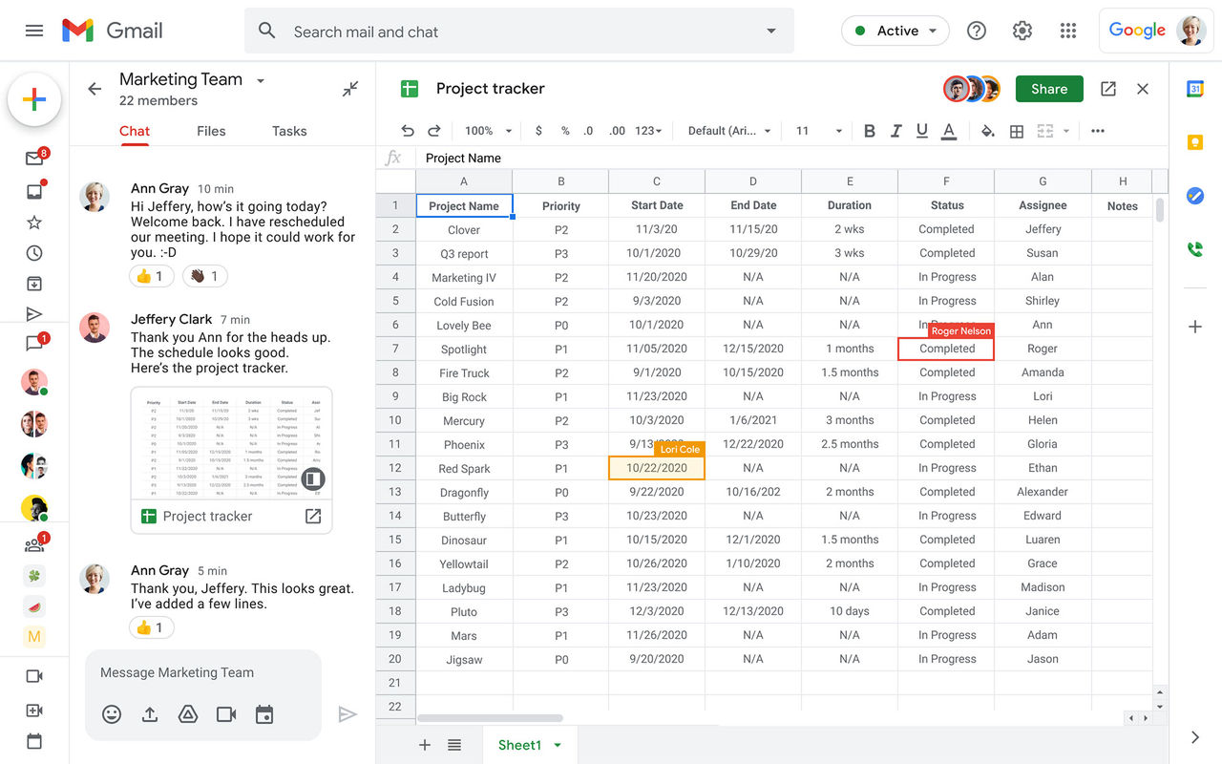Open Starred via the star sidebar icon
The height and width of the screenshot is (764, 1222).
point(34,223)
